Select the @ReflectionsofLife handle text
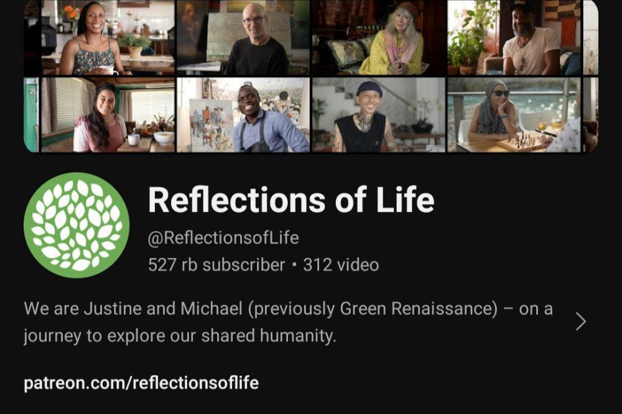Screen dimensions: 622x414 tap(223, 238)
